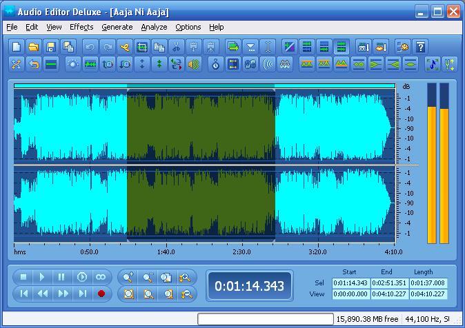Viewport: 465px width, 328px height.
Task: Zoom out with the magnifier-minus icon
Action: [148, 277]
